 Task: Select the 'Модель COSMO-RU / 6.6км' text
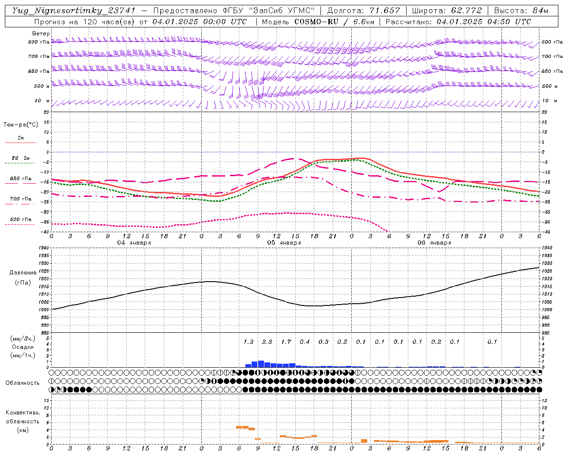click(x=318, y=22)
